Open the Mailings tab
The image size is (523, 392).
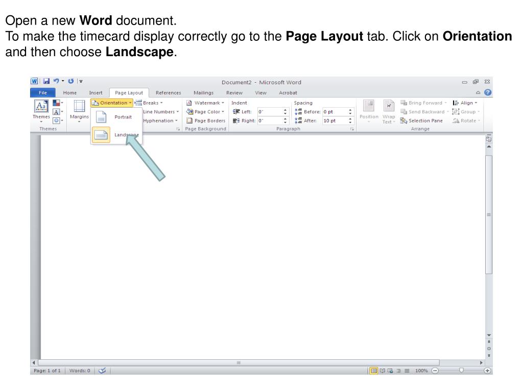203,93
